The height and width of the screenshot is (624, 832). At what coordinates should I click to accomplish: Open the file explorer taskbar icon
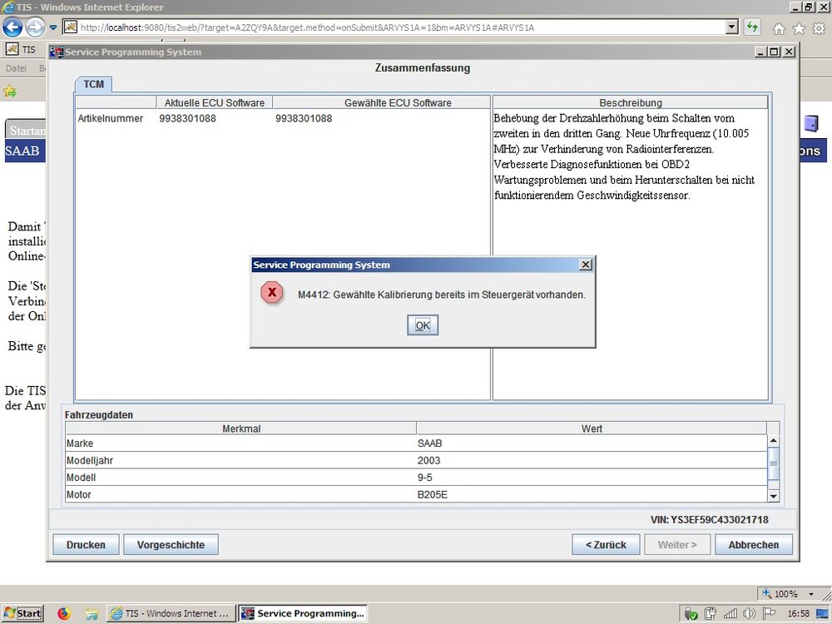click(92, 614)
